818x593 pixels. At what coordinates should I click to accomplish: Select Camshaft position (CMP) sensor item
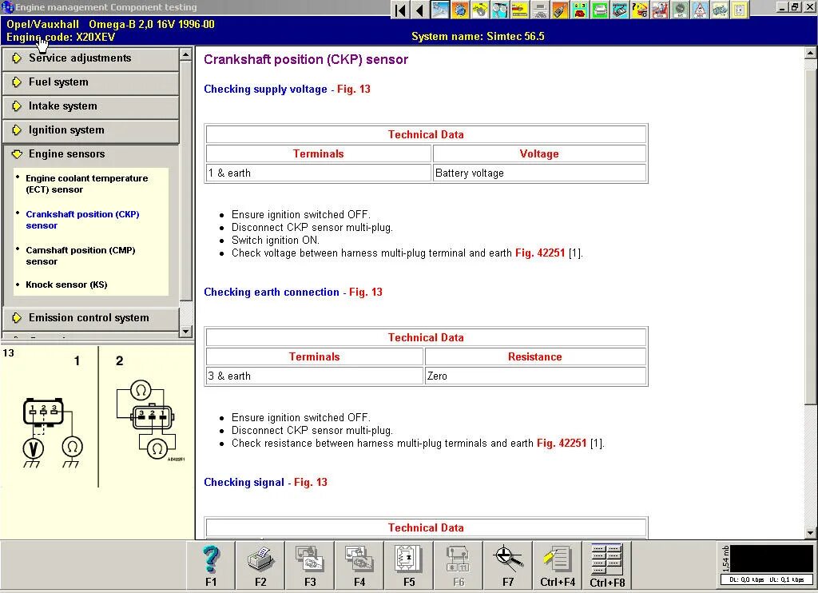(x=81, y=256)
